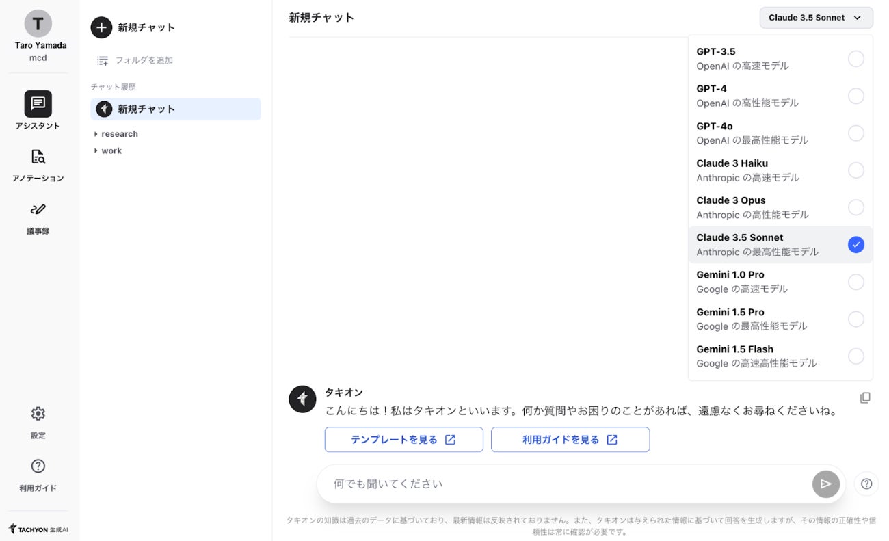Screen dimensions: 889x541
Task: Select the Claude 3 Opus radio button
Action: click(856, 207)
